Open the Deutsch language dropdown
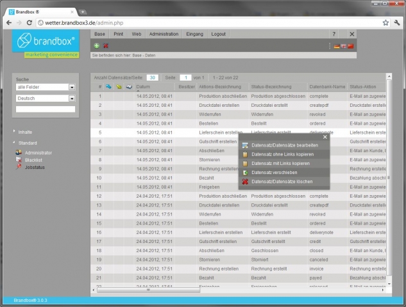The image size is (406, 307). click(x=72, y=98)
